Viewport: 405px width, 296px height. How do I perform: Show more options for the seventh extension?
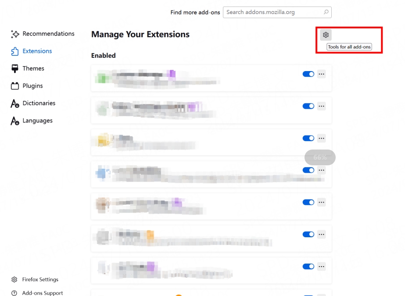pyautogui.click(x=322, y=266)
